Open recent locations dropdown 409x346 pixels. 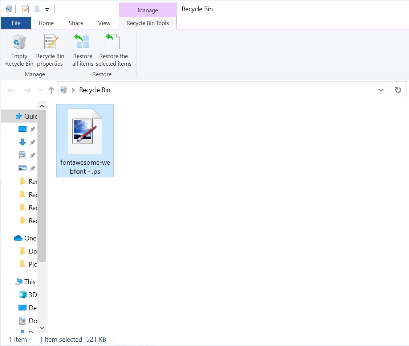pos(40,90)
